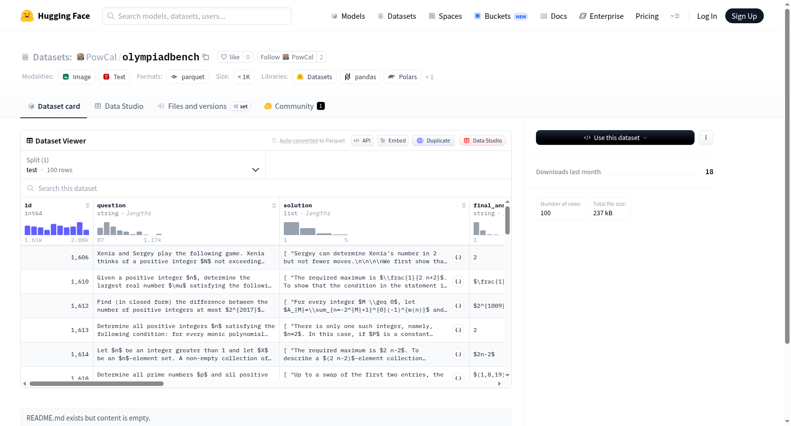The width and height of the screenshot is (791, 426).
Task: Focus the Search this dataset field
Action: click(266, 188)
